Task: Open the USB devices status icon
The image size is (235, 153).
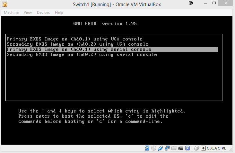Action: click(x=161, y=148)
